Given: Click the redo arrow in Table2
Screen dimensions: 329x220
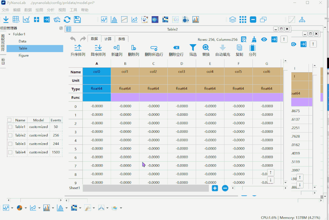Looking at the screenshot, I should (x=83, y=39).
